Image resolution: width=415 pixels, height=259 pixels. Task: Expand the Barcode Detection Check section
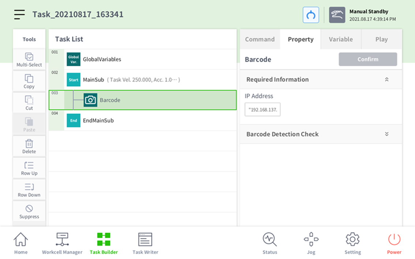386,134
